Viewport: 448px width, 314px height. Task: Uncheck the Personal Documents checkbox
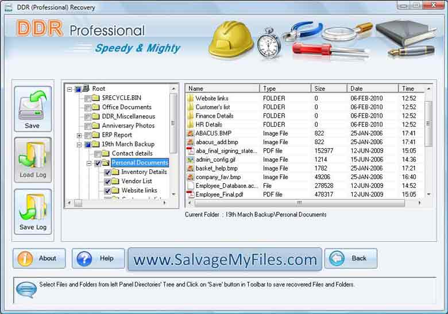98,163
